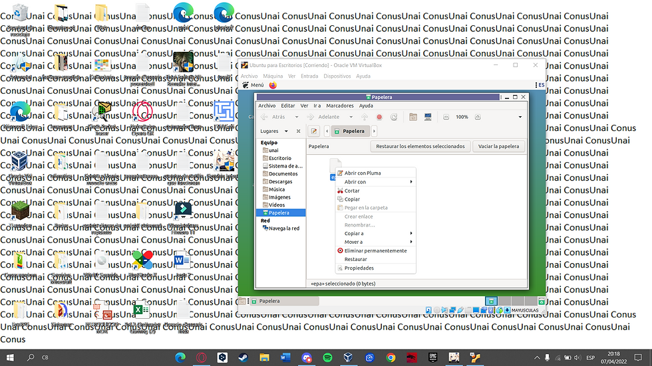Click the ES keyboard indicator in guest panel
The image size is (652, 366).
click(x=541, y=85)
